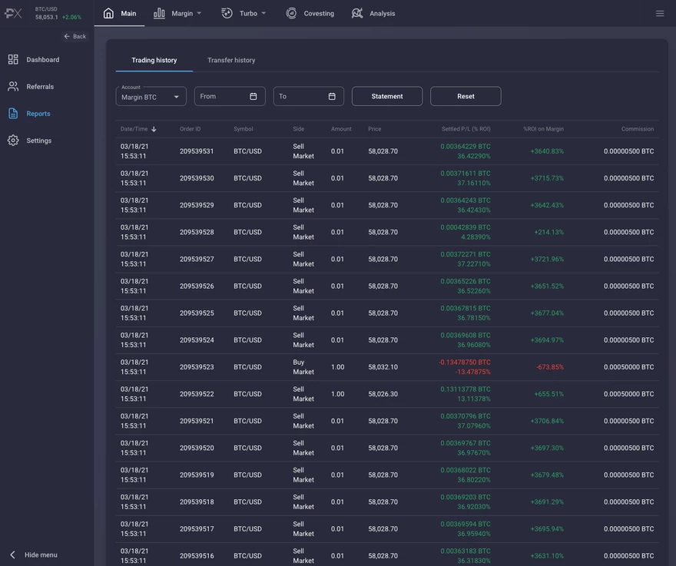This screenshot has width=676, height=566.
Task: Open the Covesting navigation item
Action: [310, 13]
